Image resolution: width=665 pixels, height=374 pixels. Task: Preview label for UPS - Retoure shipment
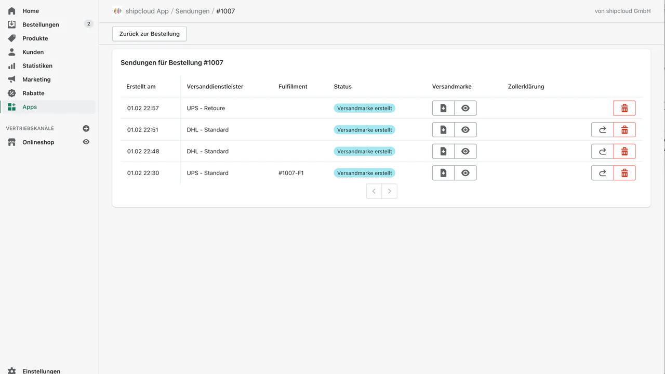465,108
